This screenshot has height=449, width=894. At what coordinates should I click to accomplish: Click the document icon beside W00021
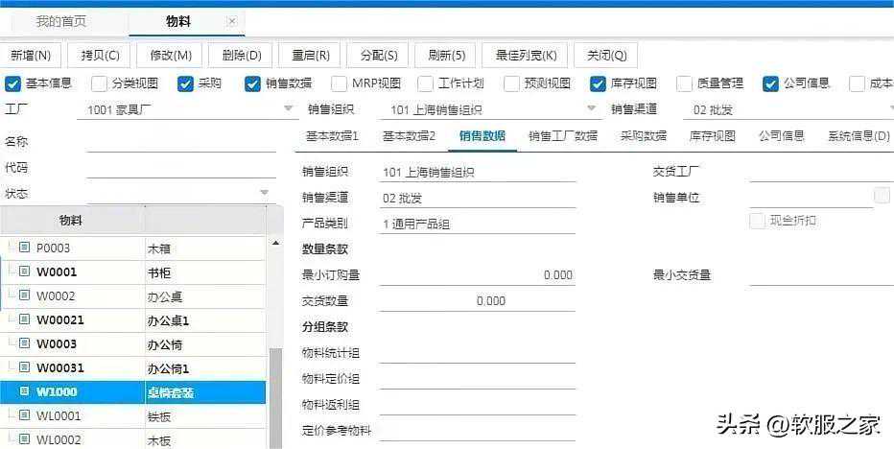[25, 319]
